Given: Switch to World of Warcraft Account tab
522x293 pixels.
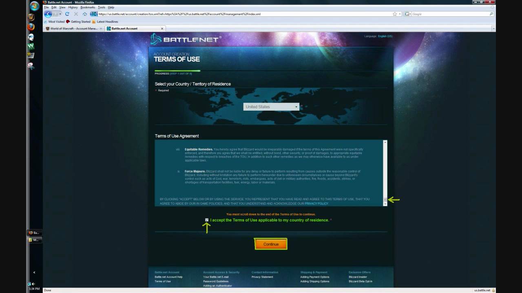Looking at the screenshot, I should click(x=74, y=28).
